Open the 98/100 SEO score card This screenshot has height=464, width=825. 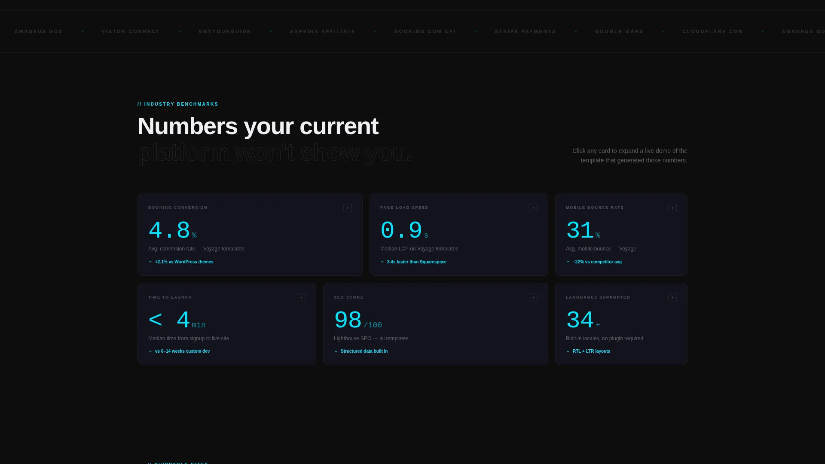[x=436, y=324]
